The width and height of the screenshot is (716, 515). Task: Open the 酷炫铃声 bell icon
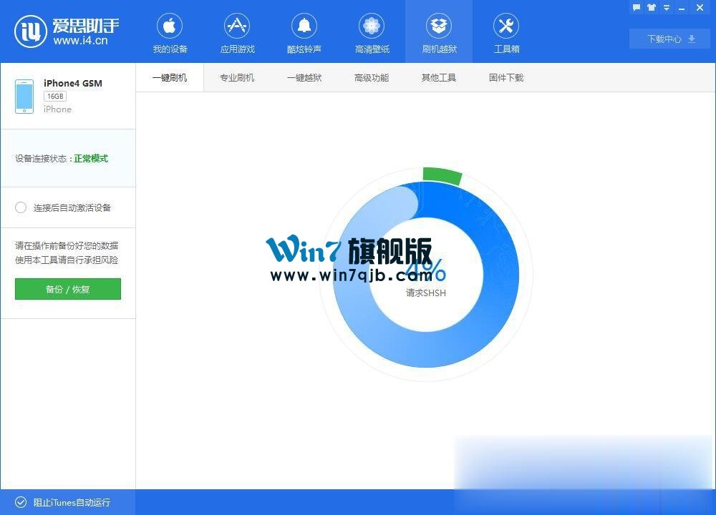tap(304, 26)
